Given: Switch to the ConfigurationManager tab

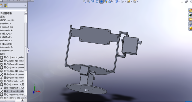Looking at the screenshot, I should click(6, 5).
